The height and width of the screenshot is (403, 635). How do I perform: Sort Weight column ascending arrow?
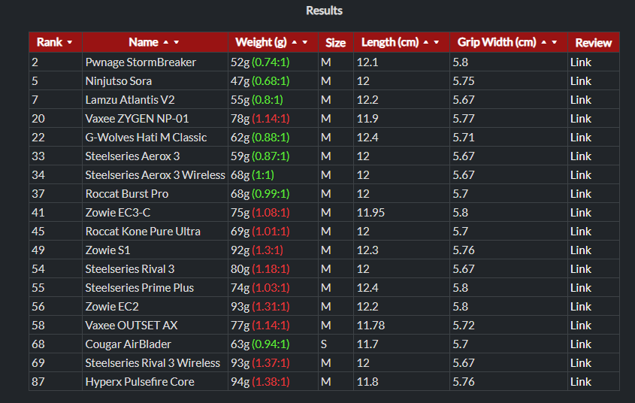(x=295, y=42)
